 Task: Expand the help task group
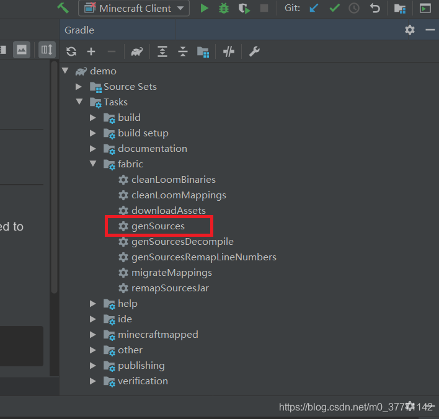[92, 304]
